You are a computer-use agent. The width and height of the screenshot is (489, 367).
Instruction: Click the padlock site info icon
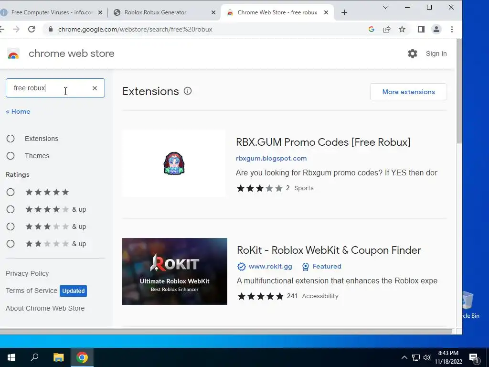(x=51, y=29)
